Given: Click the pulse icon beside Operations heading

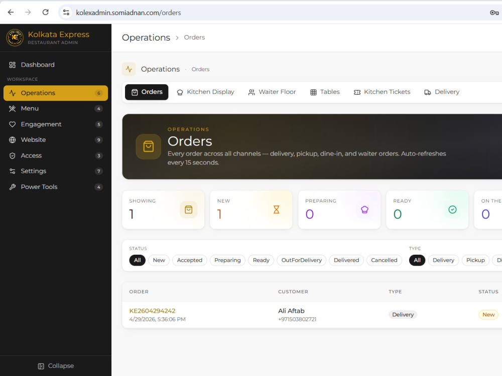Looking at the screenshot, I should point(129,69).
